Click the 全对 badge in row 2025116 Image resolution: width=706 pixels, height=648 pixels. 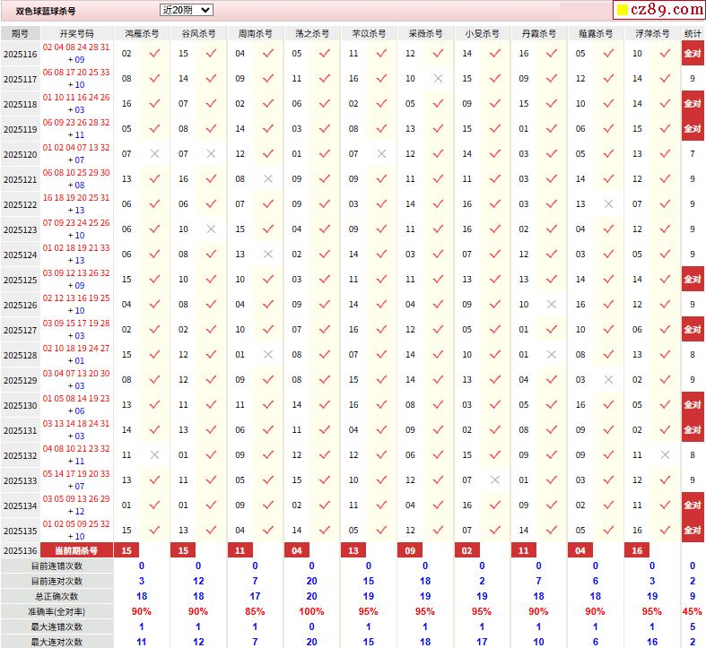coord(693,54)
